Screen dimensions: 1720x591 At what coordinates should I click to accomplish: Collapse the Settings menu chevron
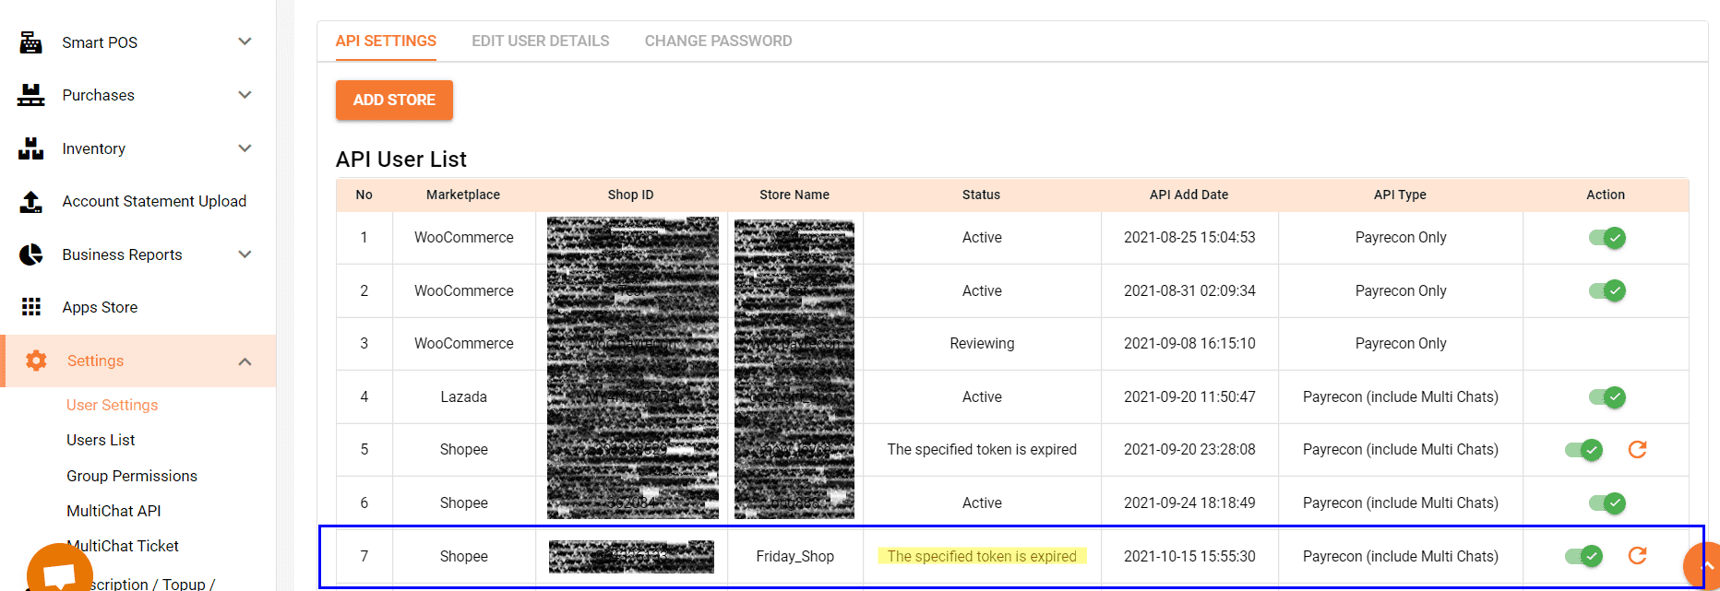(x=245, y=361)
